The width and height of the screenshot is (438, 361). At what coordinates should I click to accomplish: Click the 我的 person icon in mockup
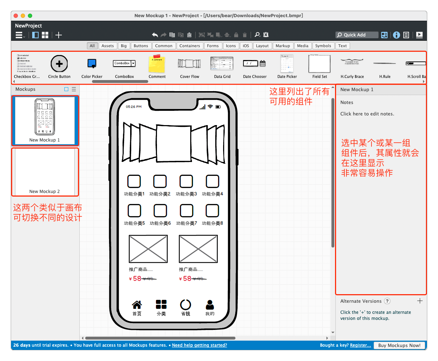pos(210,305)
